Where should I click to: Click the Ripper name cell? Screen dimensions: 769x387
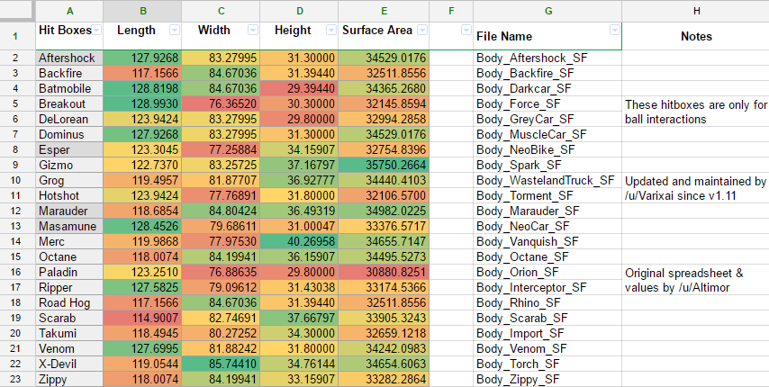(x=69, y=288)
